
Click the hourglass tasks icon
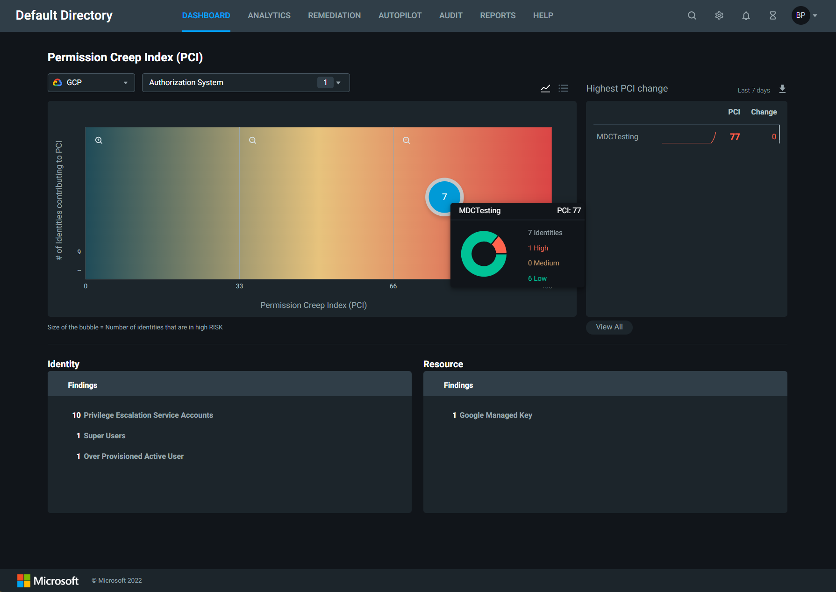772,15
